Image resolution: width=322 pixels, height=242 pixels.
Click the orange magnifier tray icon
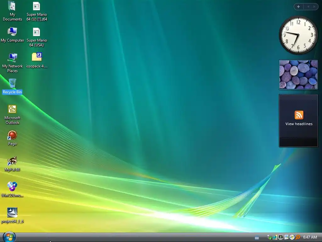tap(297, 237)
